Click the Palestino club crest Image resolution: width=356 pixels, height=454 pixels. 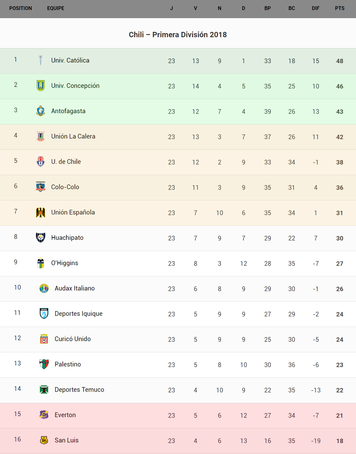click(x=44, y=364)
